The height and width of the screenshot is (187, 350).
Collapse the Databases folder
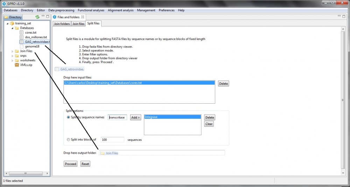(12, 28)
